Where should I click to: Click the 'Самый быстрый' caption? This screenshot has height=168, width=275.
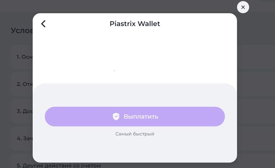pyautogui.click(x=135, y=134)
